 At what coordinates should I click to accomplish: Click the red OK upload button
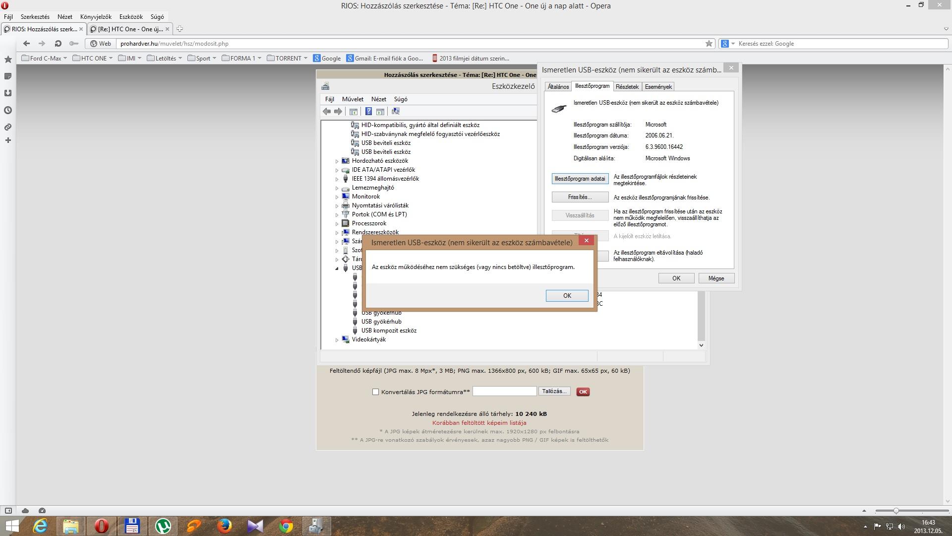tap(583, 392)
